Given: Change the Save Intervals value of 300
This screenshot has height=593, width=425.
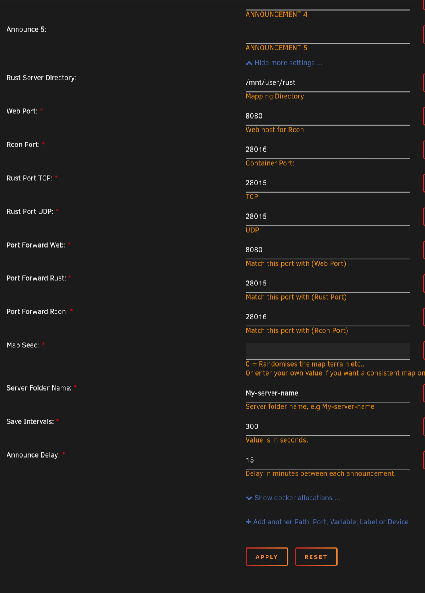Looking at the screenshot, I should pos(328,426).
